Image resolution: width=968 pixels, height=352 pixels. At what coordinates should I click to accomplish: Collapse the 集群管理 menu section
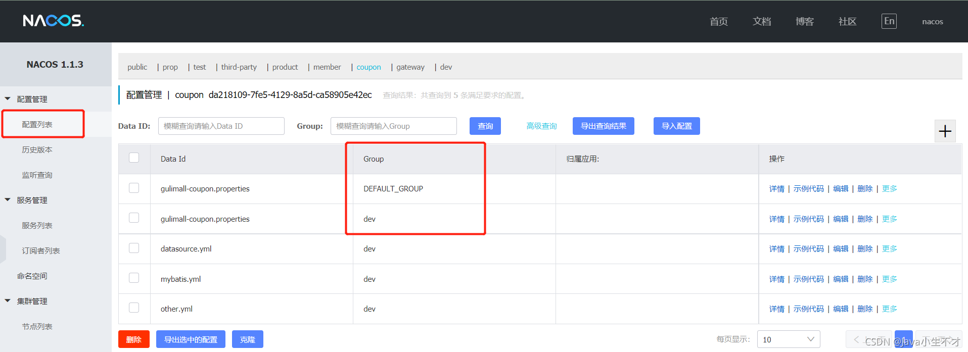pyautogui.click(x=8, y=301)
